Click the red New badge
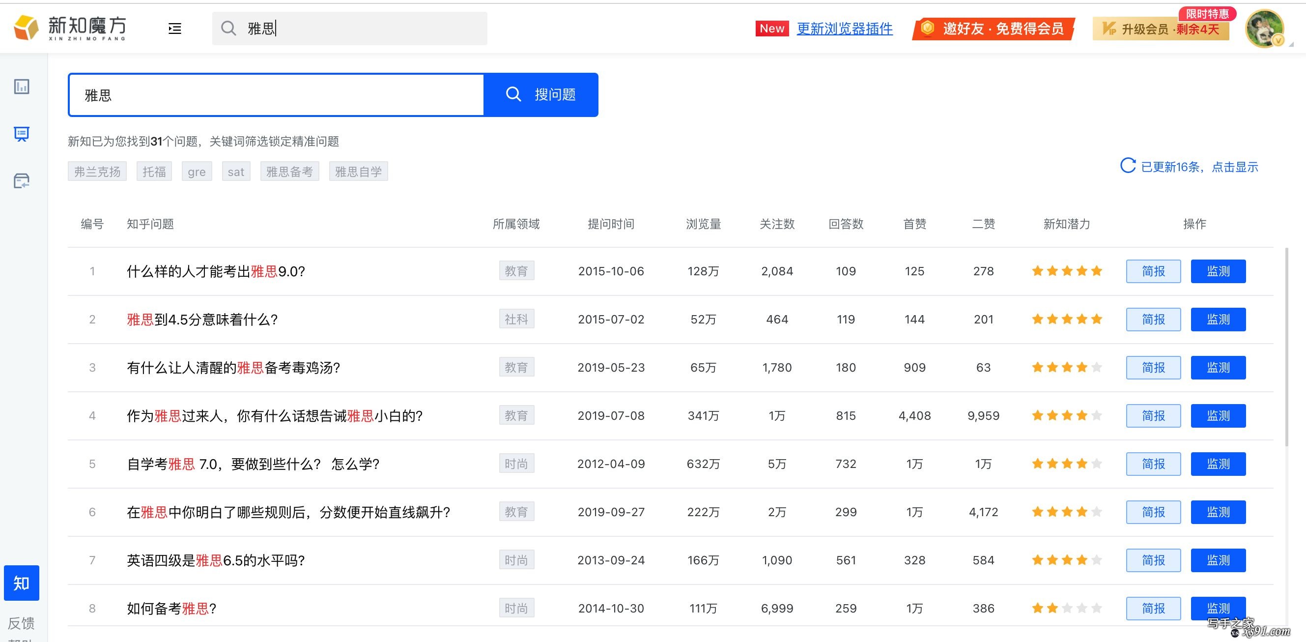This screenshot has height=642, width=1306. point(771,29)
